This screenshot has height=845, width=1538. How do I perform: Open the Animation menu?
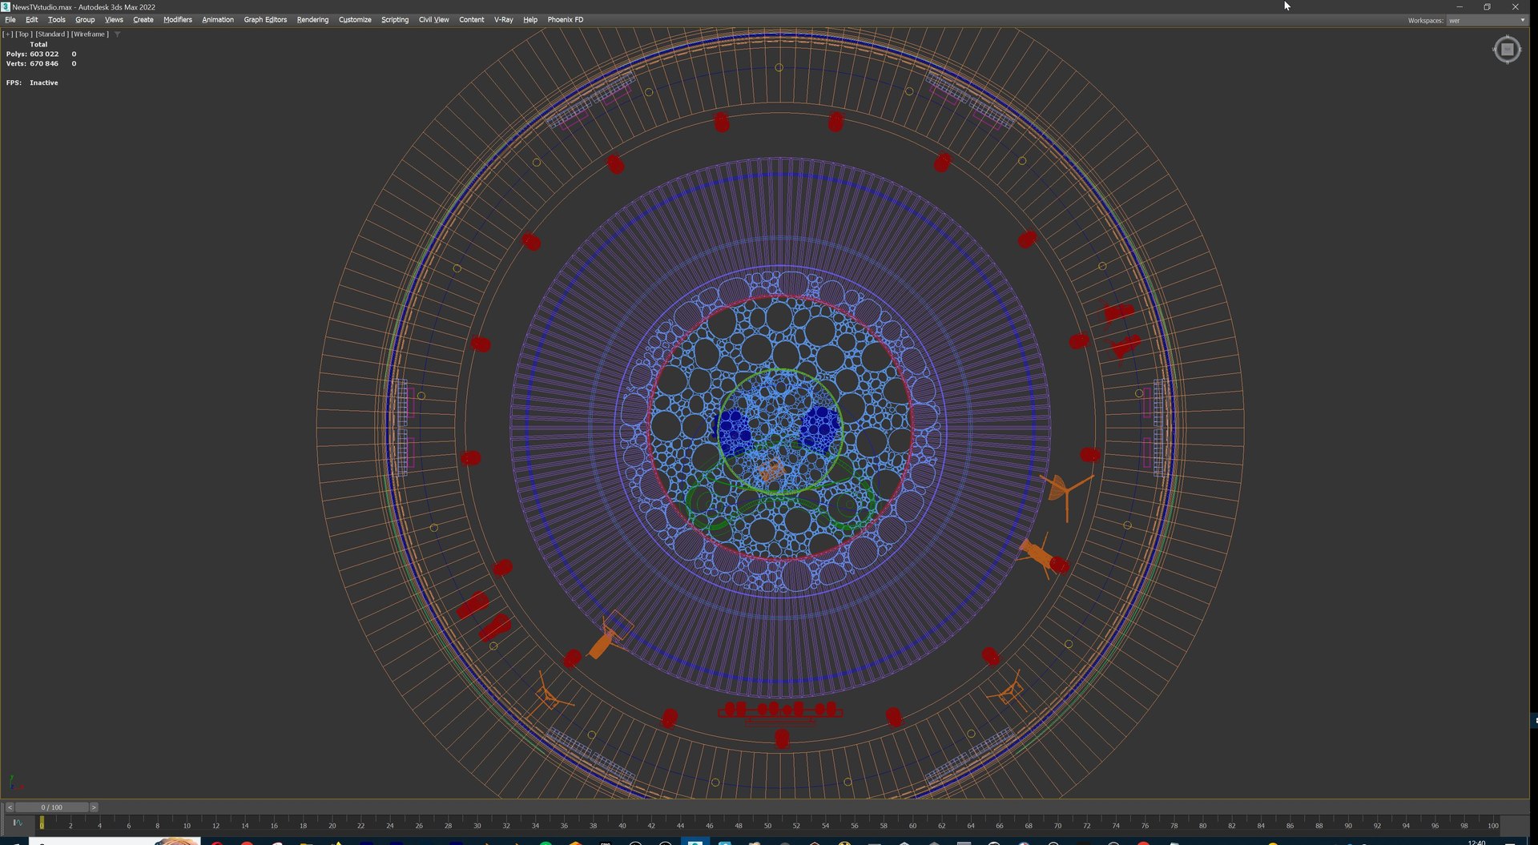coord(218,20)
